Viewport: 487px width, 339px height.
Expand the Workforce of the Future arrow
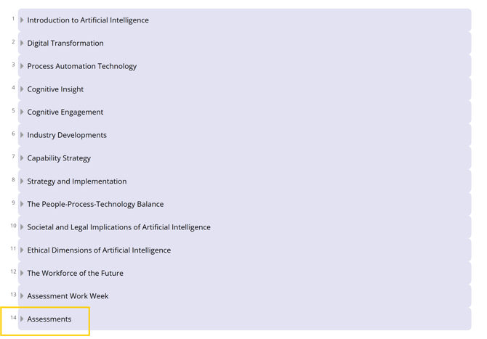(x=22, y=274)
